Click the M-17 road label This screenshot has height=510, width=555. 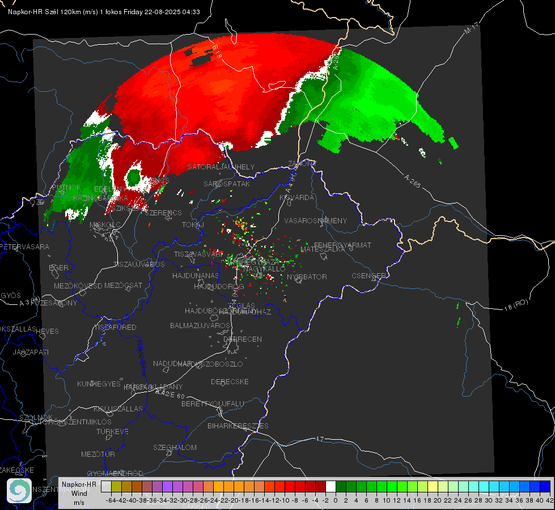(x=471, y=28)
